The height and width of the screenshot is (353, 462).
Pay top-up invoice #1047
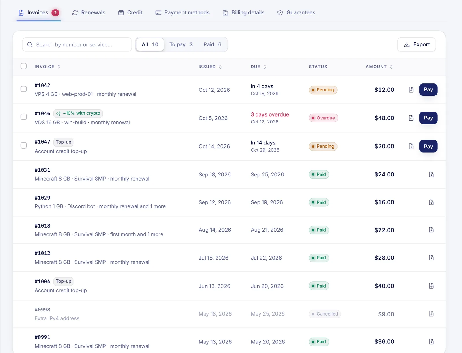428,146
